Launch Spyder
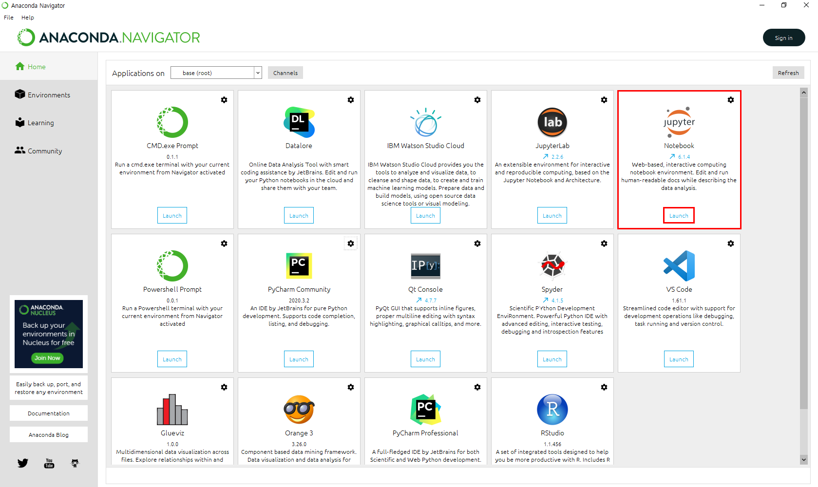This screenshot has width=818, height=487. [552, 359]
